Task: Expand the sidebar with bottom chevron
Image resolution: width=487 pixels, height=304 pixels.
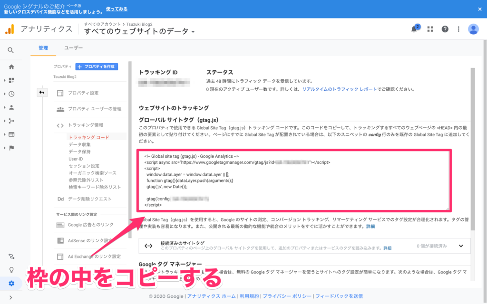Action: coord(11,297)
